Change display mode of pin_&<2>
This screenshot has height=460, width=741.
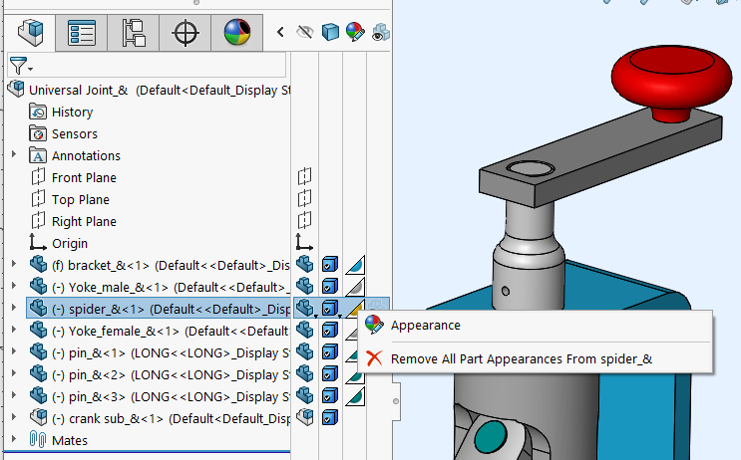pos(330,373)
